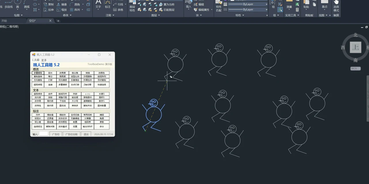This screenshot has width=369, height=184.
Task: Click the 退出 button in toolbox
Action: coord(86,134)
